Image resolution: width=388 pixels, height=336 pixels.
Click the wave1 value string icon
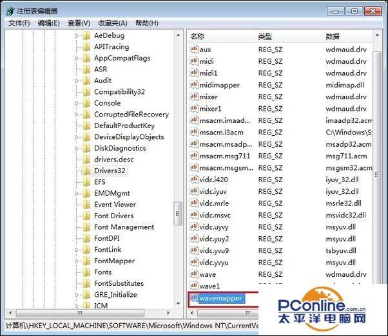(x=194, y=286)
